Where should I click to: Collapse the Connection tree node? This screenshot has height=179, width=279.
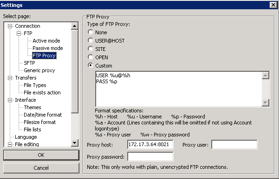click(x=10, y=26)
